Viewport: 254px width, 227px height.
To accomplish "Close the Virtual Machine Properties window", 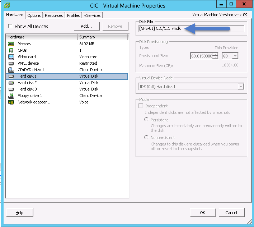I will (x=244, y=4).
